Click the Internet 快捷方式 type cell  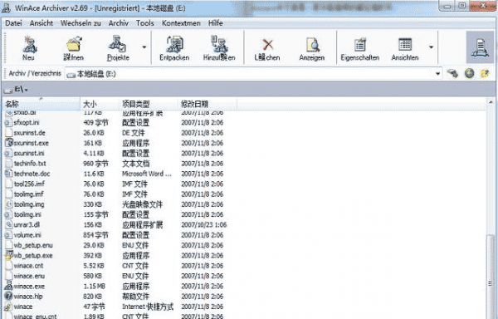[148, 307]
